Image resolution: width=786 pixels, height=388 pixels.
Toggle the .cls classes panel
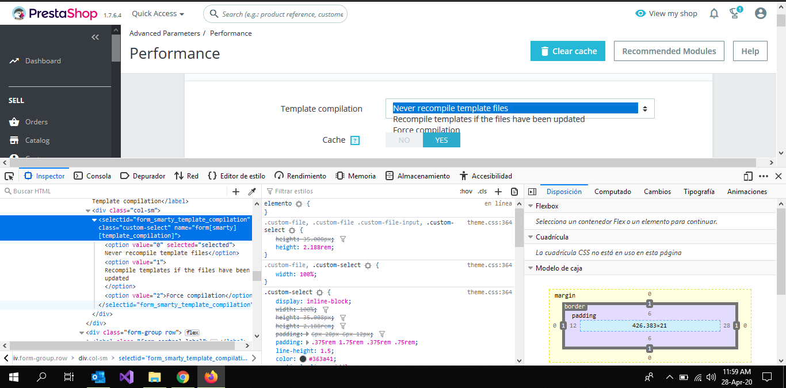tap(482, 192)
